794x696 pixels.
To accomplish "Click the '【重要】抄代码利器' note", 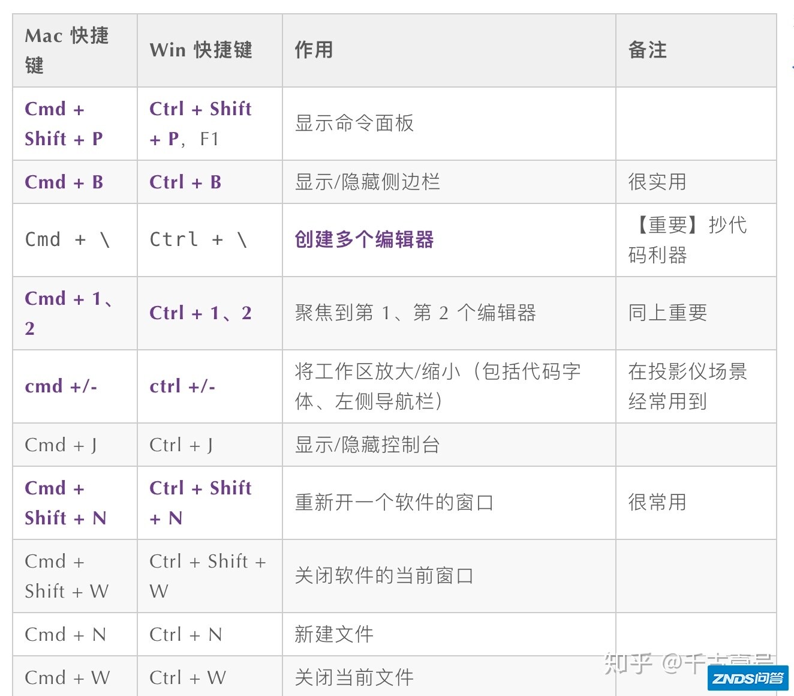I will point(696,240).
